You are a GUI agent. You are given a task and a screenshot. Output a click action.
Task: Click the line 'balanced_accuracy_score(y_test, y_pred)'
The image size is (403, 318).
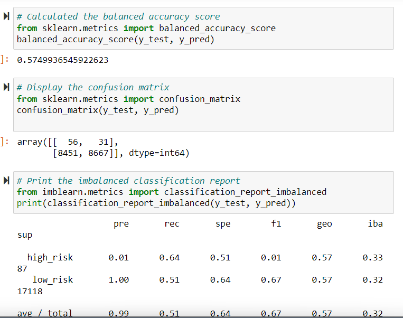coord(115,39)
